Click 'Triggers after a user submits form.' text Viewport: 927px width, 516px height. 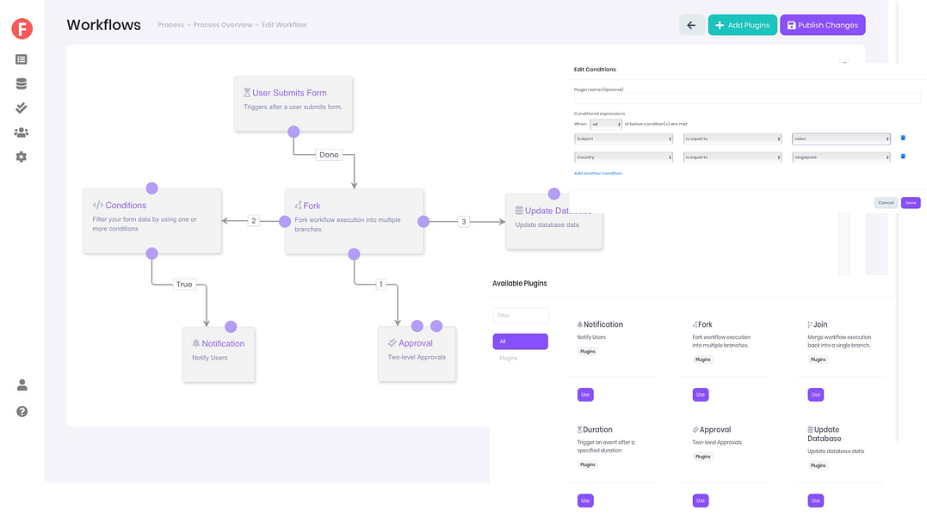293,107
